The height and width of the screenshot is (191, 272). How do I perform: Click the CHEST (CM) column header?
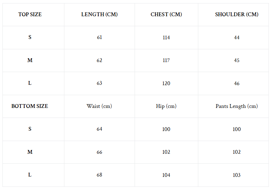point(166,14)
